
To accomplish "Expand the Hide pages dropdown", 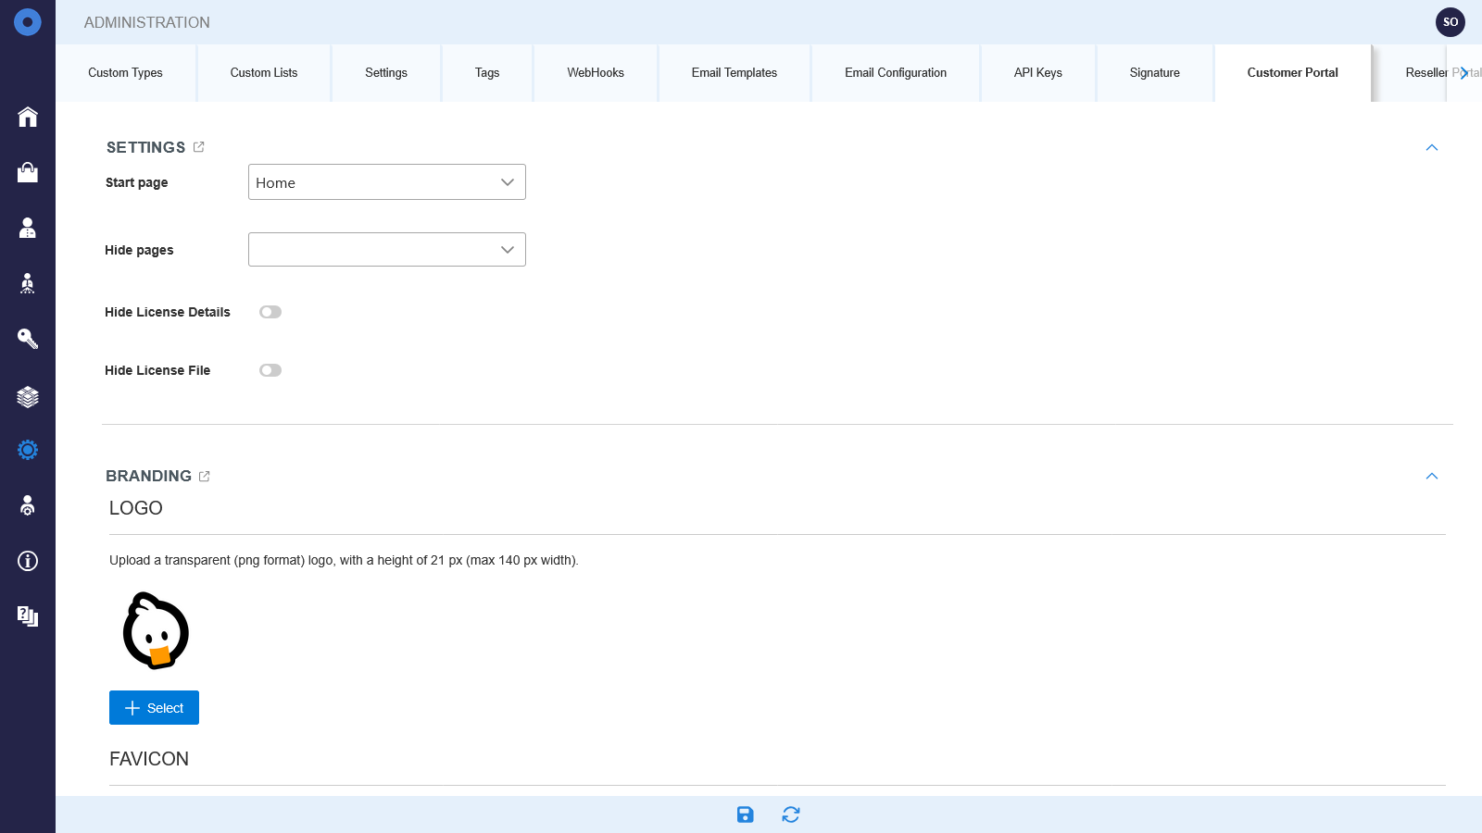I will click(386, 249).
